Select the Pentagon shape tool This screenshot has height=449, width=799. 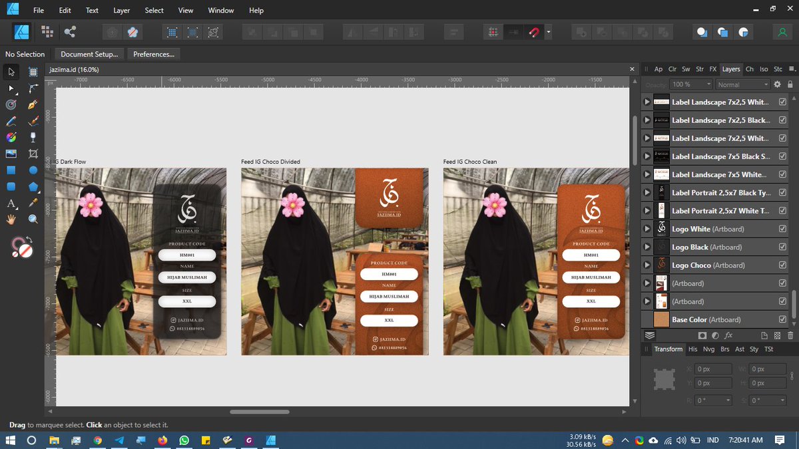[x=33, y=187]
